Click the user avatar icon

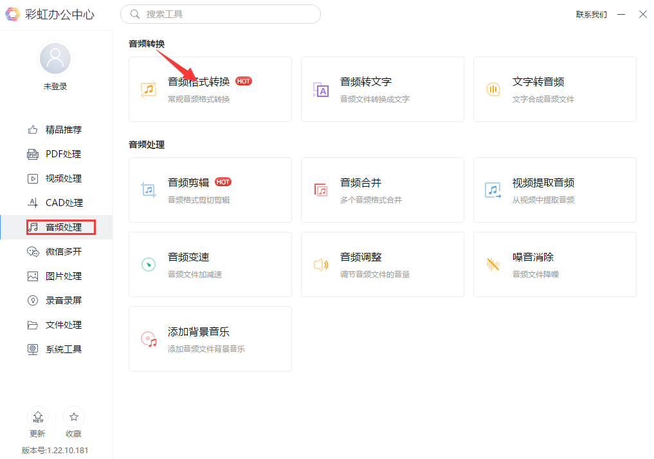click(55, 58)
